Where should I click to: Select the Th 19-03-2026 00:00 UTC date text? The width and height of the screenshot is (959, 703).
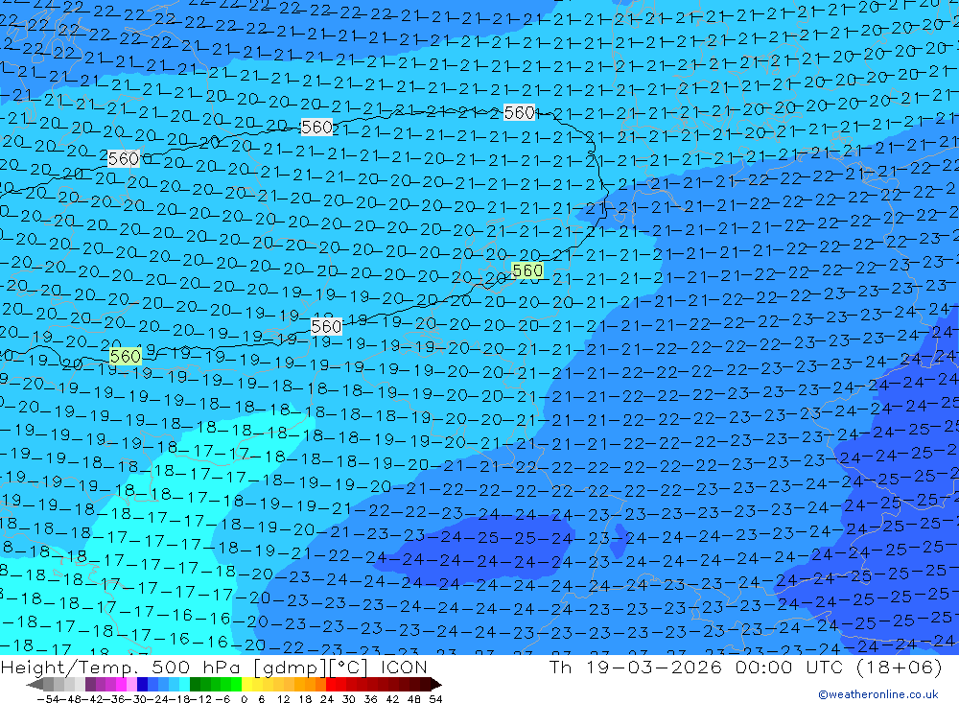(x=698, y=667)
